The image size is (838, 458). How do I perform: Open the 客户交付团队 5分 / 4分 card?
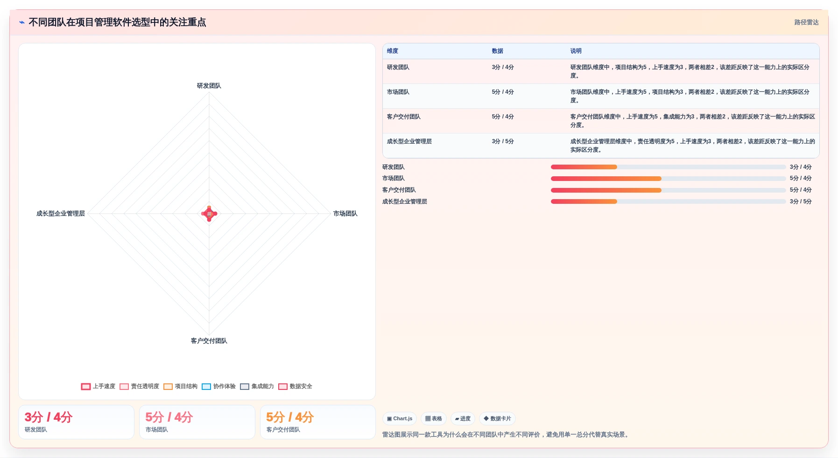click(318, 422)
